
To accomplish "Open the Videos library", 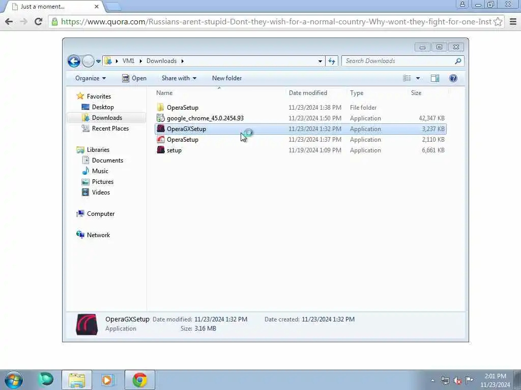I will pos(96,192).
